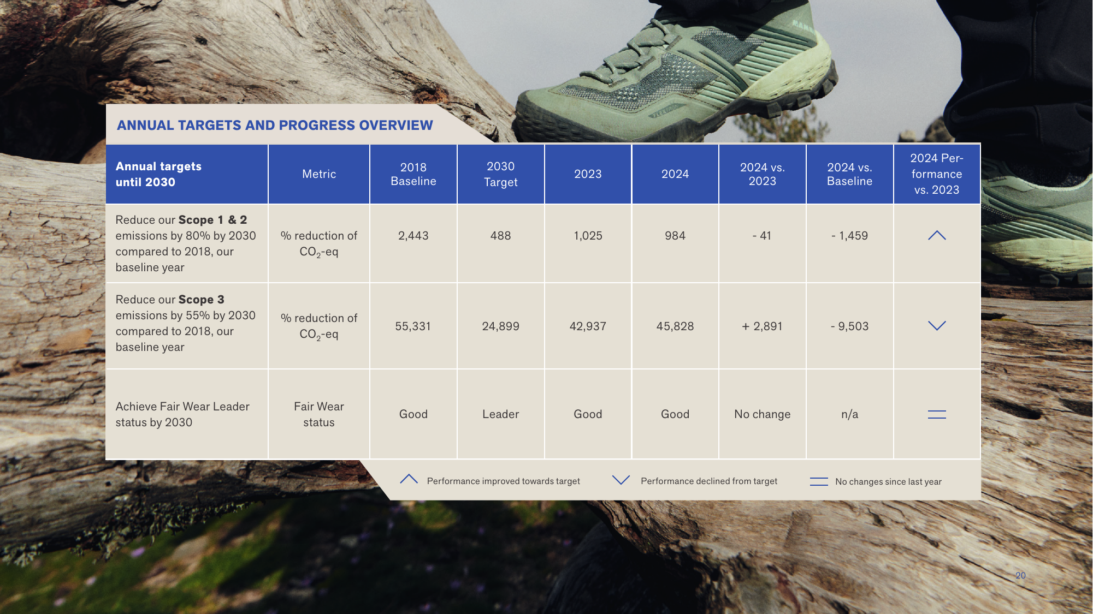Click the '2018 Baseline' column header
The height and width of the screenshot is (614, 1093).
(413, 174)
